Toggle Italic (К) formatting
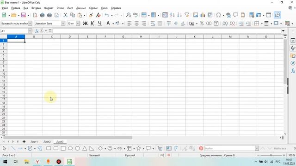 click(92, 24)
